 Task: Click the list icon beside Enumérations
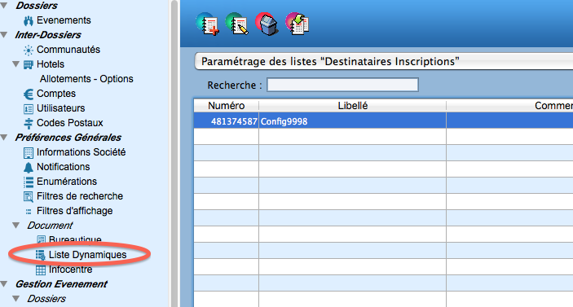point(29,182)
